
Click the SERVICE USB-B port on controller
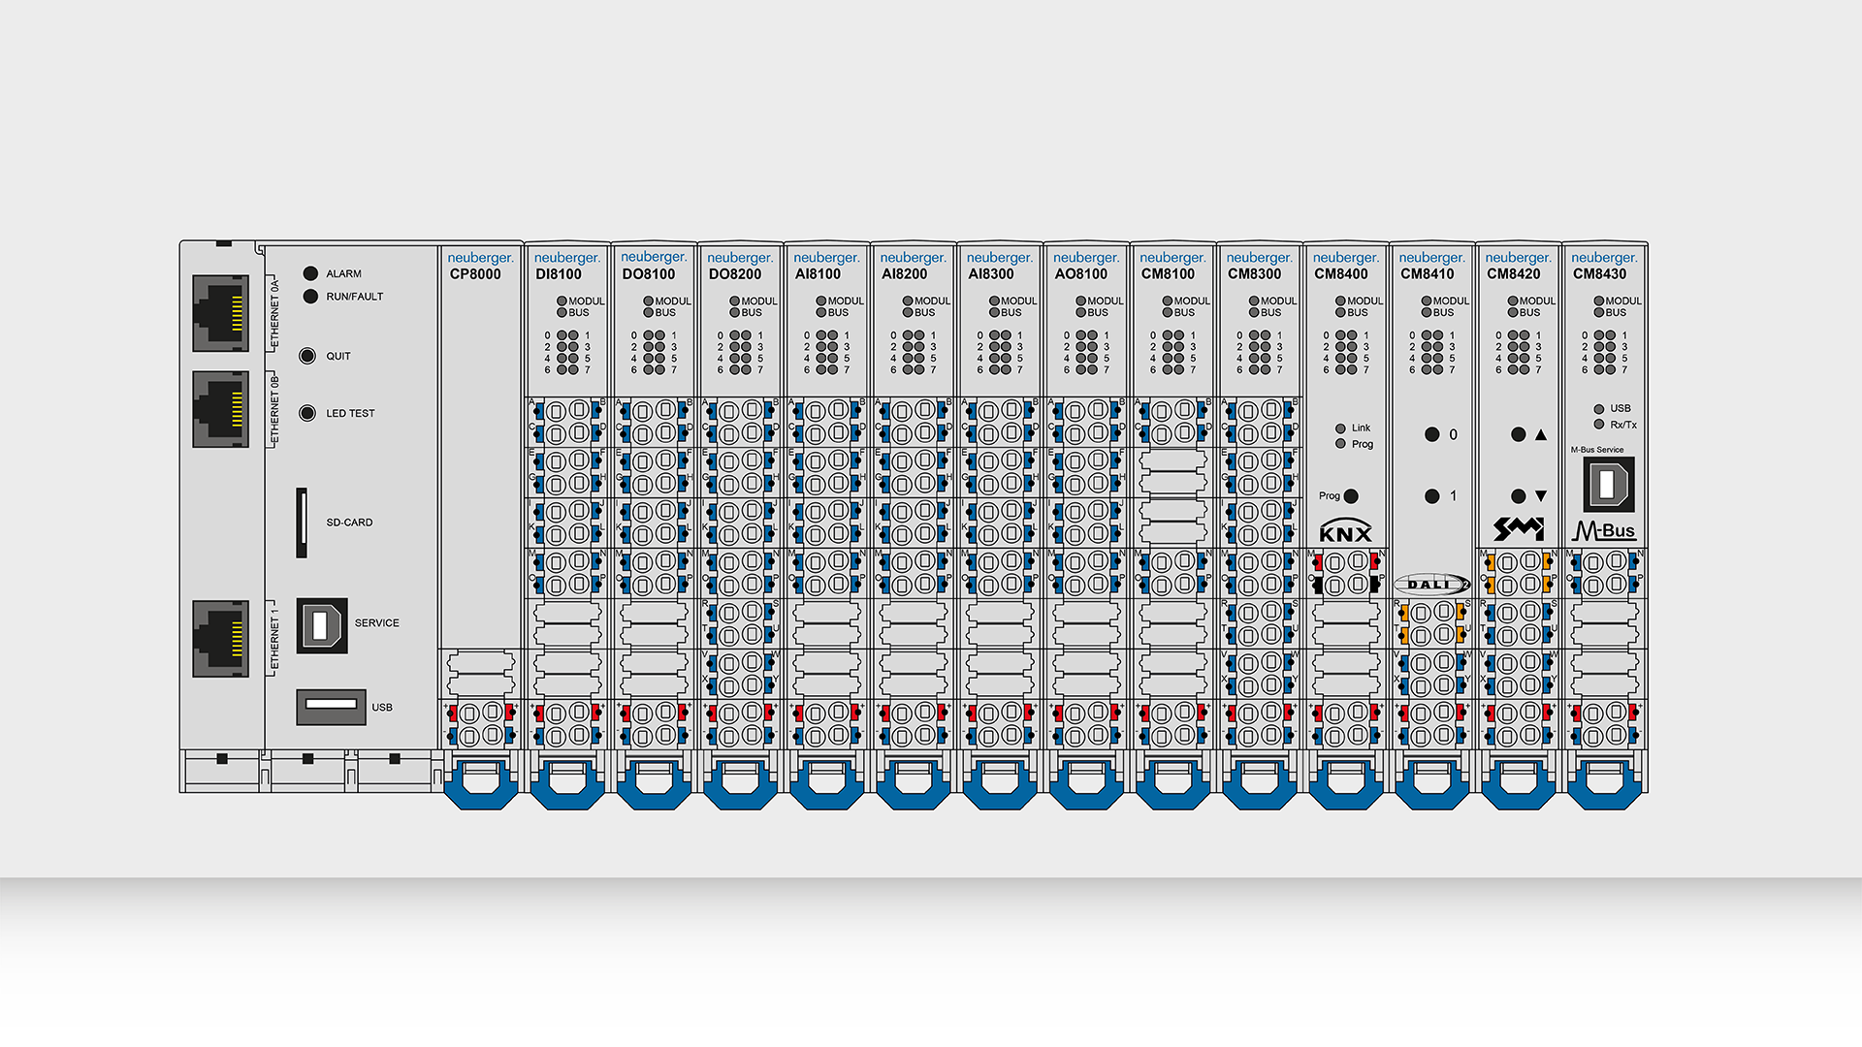click(322, 625)
